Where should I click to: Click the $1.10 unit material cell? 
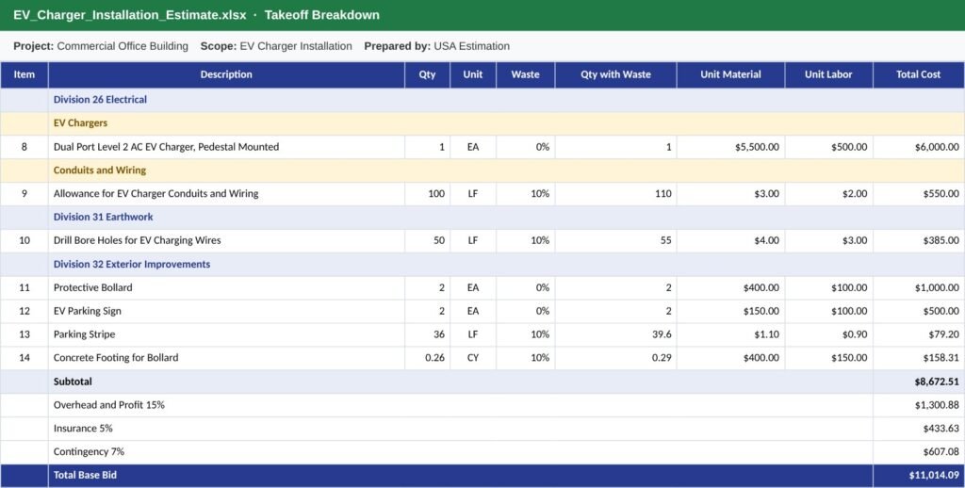point(730,334)
